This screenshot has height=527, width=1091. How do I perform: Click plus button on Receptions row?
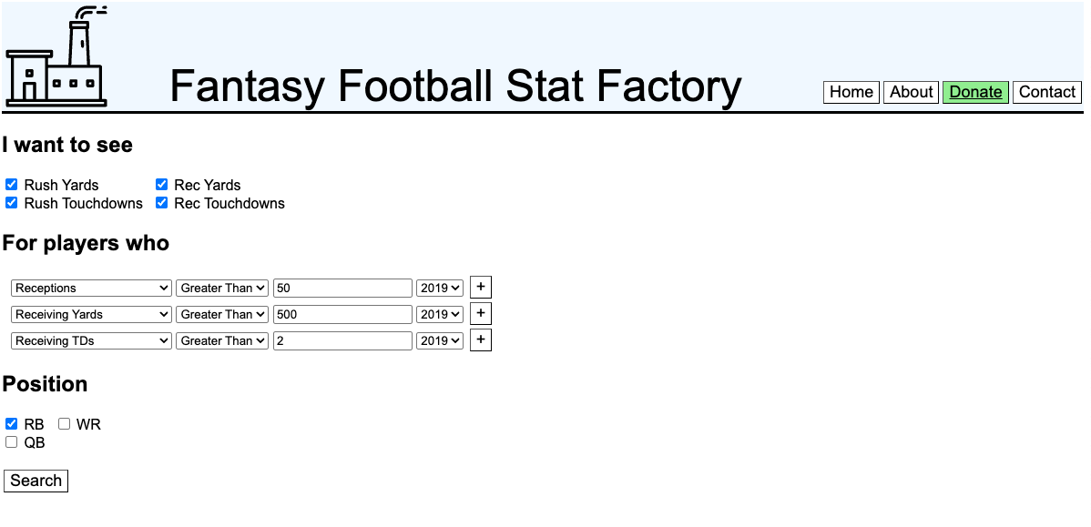(x=480, y=288)
